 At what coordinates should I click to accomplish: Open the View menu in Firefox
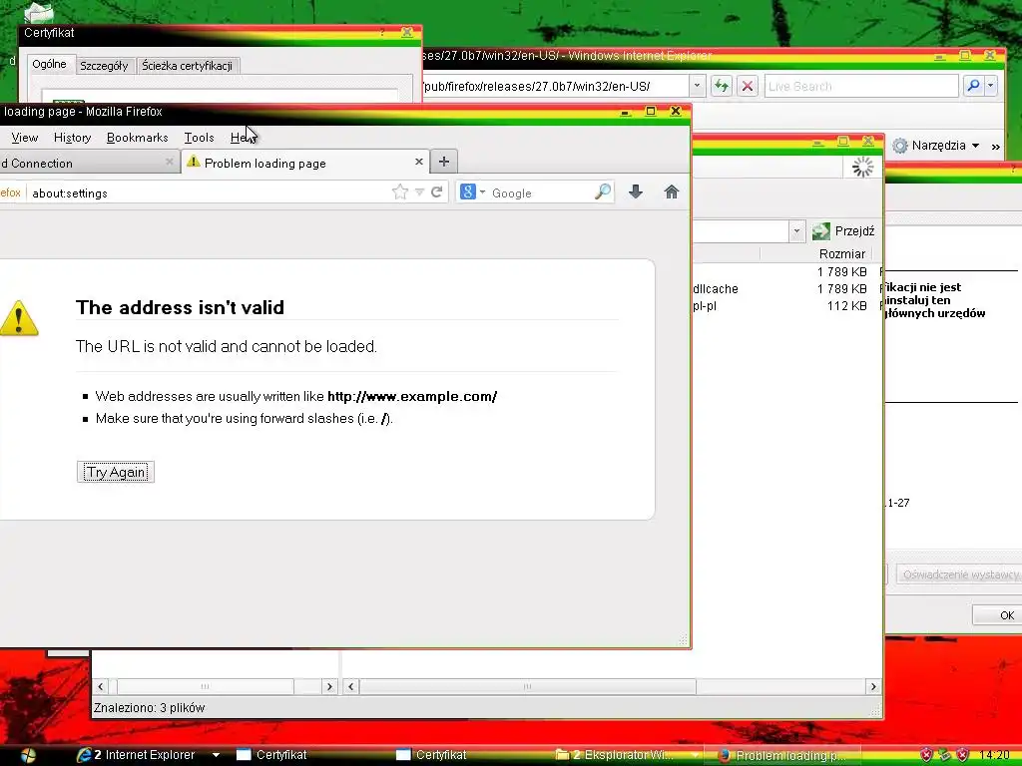25,138
